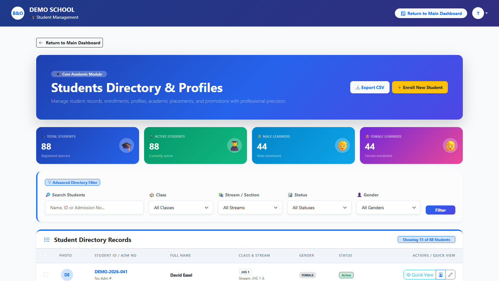Click the Total Students card
Image resolution: width=499 pixels, height=281 pixels.
click(88, 145)
